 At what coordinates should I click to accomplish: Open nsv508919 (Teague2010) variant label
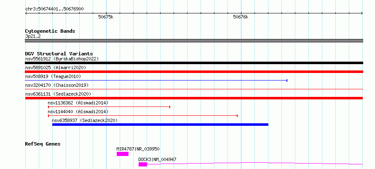[53, 76]
